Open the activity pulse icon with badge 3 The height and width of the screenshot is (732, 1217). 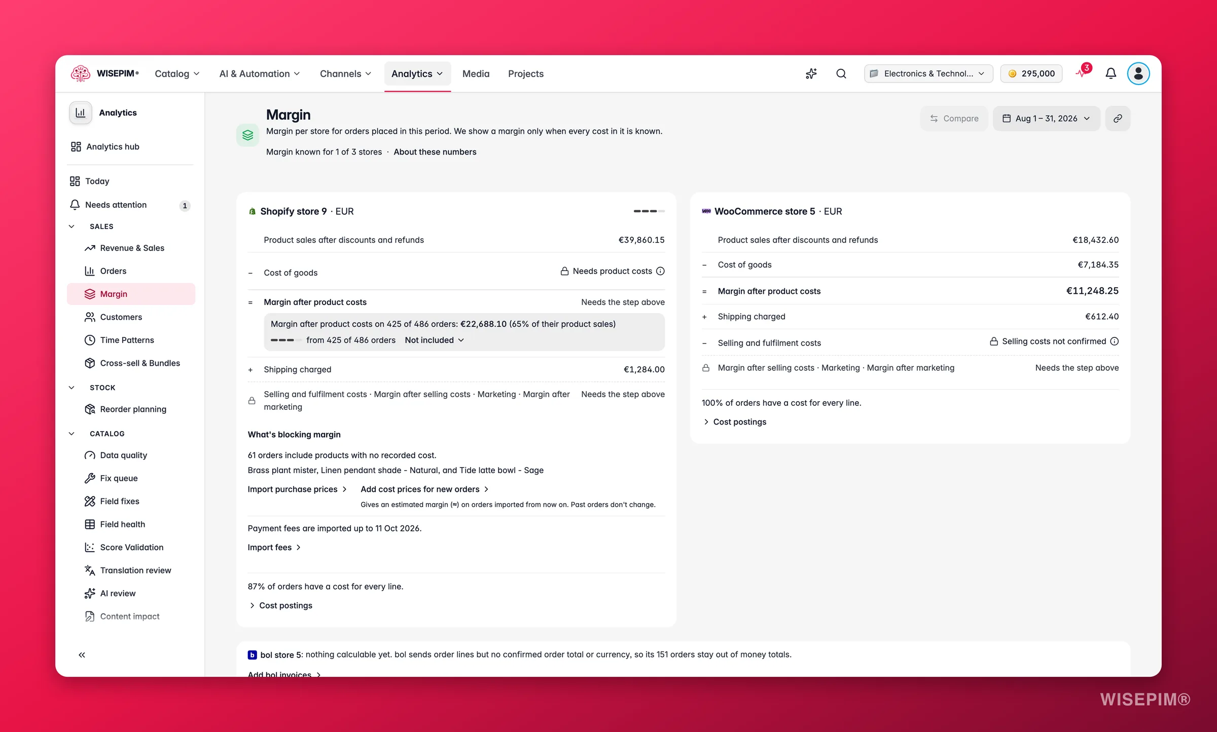1082,72
